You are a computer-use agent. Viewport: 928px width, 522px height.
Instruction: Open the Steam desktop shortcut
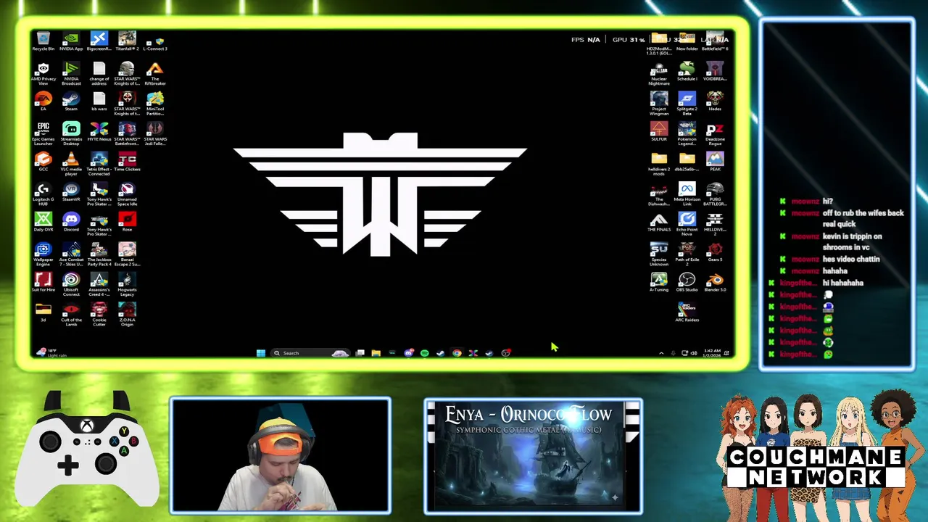coord(71,101)
